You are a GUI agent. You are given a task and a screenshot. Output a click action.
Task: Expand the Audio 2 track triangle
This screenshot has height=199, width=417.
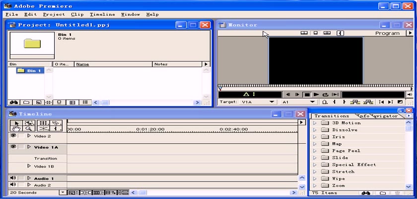click(x=29, y=185)
